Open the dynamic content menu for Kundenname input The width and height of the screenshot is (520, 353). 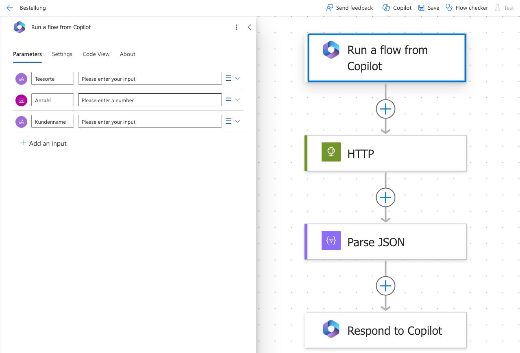[x=227, y=121]
